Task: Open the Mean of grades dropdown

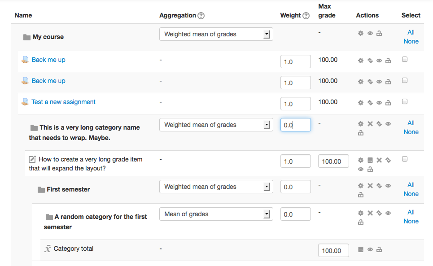Action: (216, 214)
